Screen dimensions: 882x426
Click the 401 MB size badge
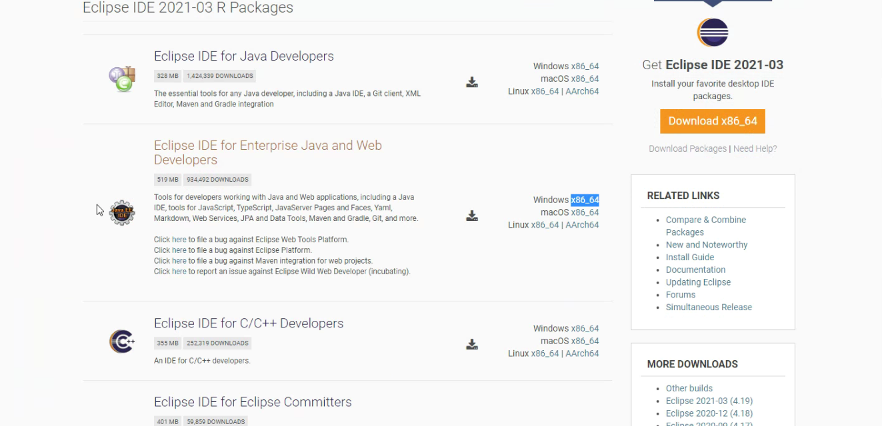tap(167, 421)
